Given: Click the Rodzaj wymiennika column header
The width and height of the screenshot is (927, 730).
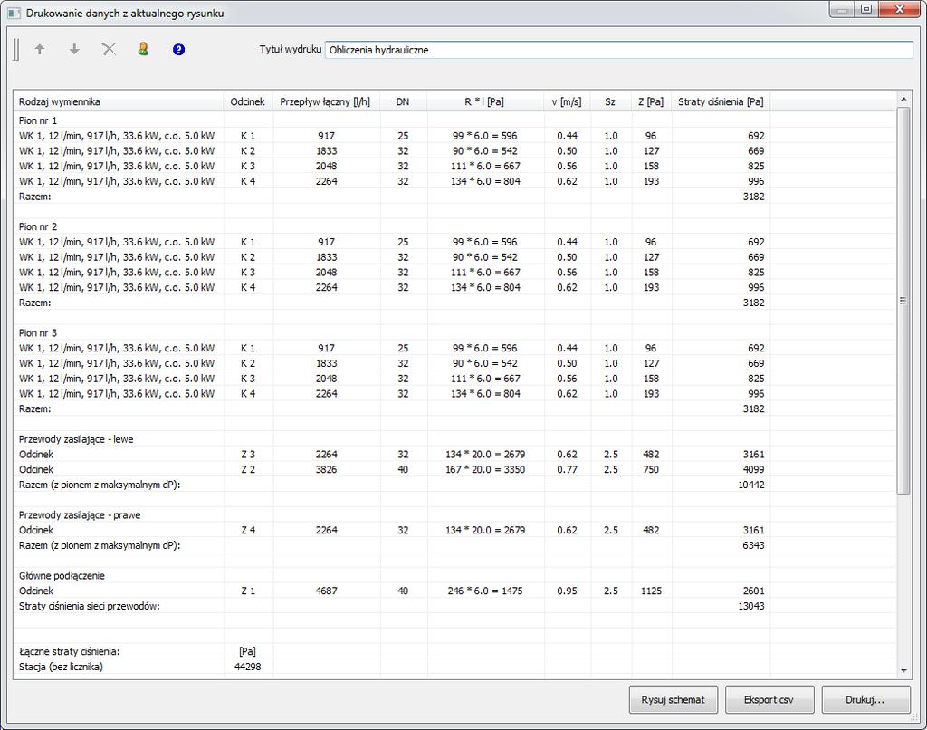Looking at the screenshot, I should (119, 101).
